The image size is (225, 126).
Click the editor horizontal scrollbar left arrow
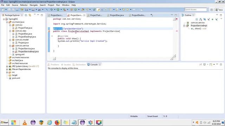tap(54, 58)
